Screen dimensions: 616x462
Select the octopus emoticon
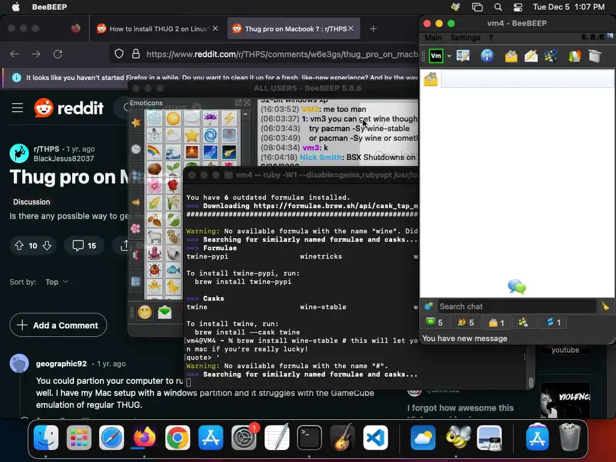[x=155, y=253]
